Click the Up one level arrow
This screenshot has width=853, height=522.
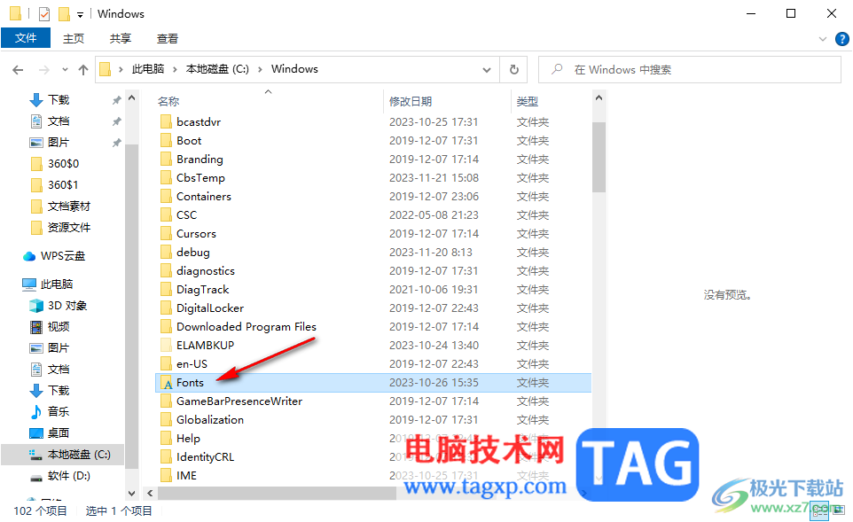83,70
